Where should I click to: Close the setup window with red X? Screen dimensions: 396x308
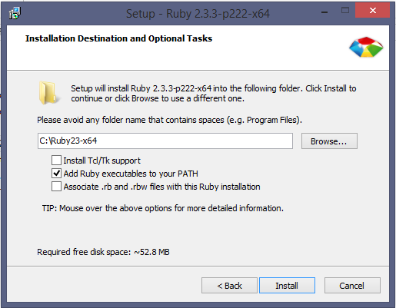[x=373, y=10]
